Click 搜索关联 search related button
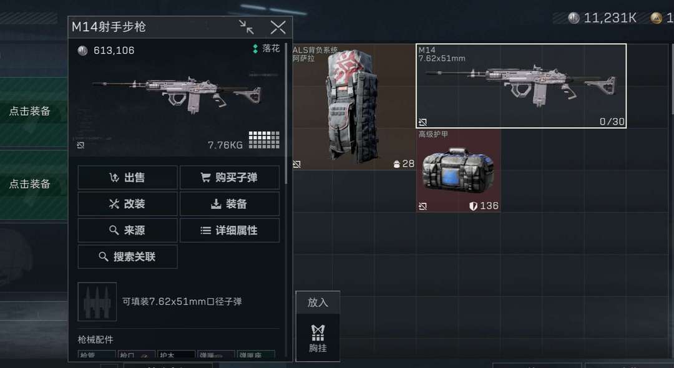Viewport: 674px width, 368px height. tap(127, 257)
